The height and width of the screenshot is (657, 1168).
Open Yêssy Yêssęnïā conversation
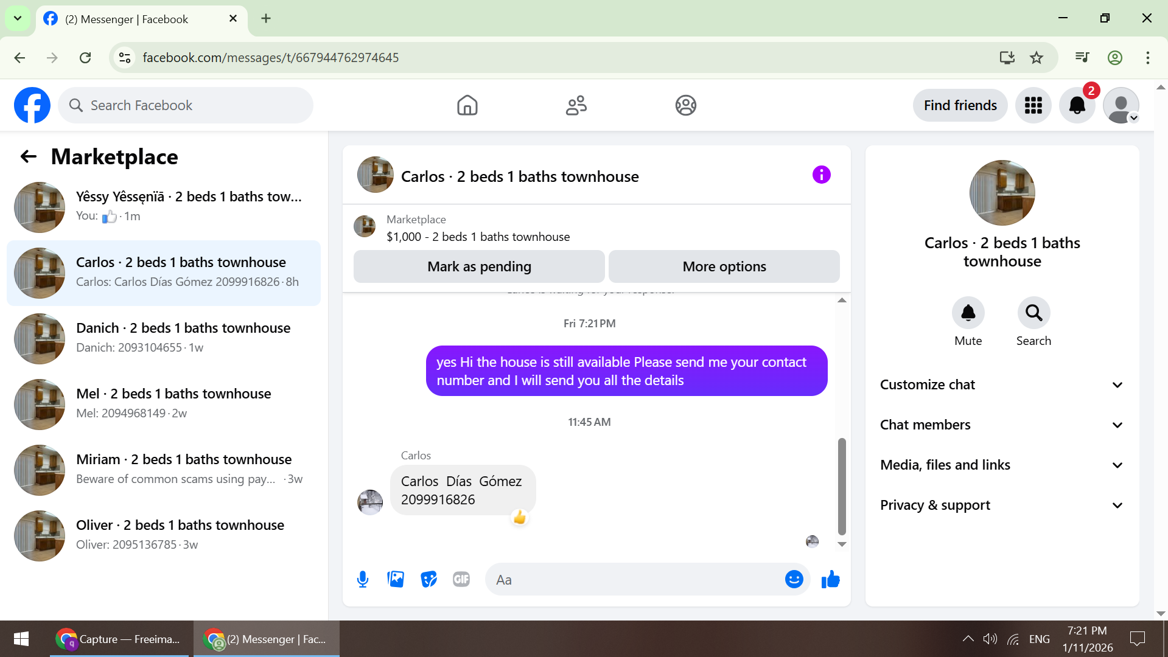click(x=164, y=207)
